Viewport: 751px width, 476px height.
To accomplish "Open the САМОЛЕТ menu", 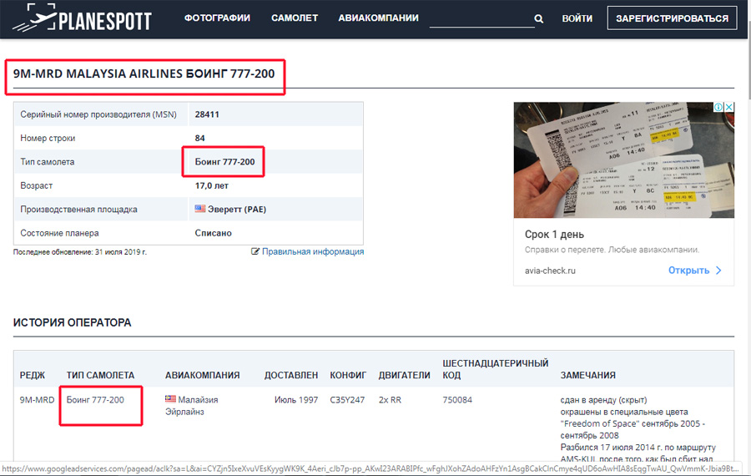I will click(x=295, y=18).
